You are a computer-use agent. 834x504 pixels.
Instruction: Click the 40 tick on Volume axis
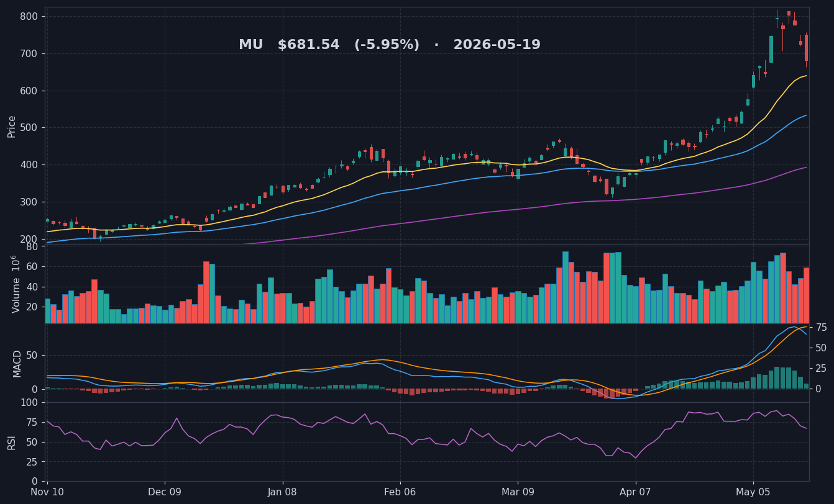[32, 286]
